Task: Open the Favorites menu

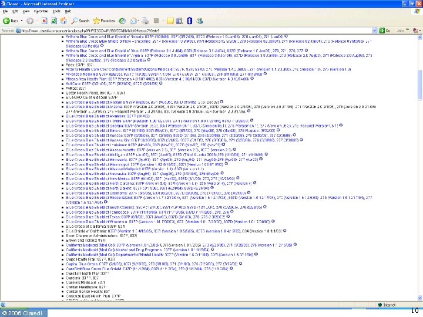Action: tap(41, 11)
